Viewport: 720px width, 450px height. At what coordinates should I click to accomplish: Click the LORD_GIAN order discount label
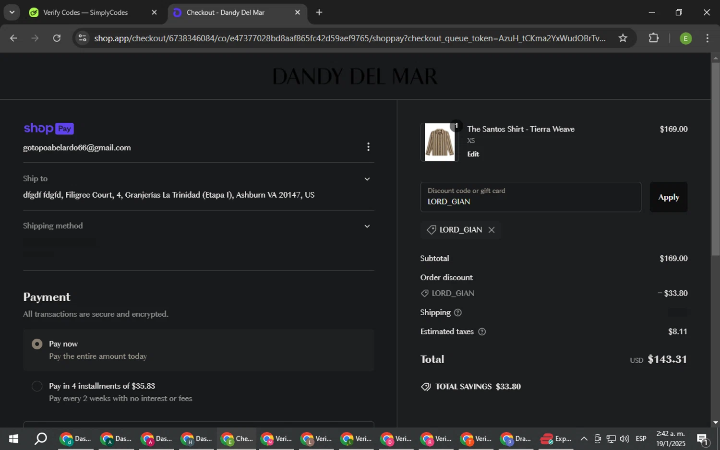click(x=453, y=293)
